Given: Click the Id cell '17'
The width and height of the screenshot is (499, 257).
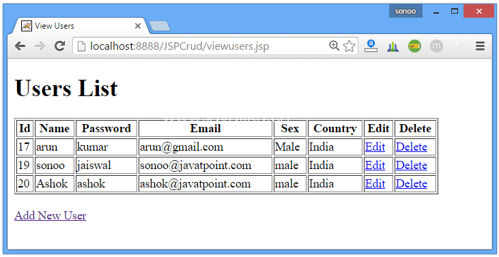Looking at the screenshot, I should tap(25, 147).
